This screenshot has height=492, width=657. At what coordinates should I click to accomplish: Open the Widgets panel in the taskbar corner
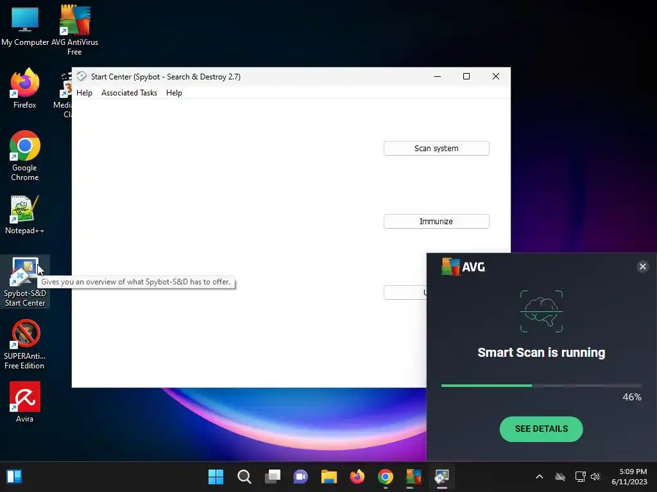point(14,477)
